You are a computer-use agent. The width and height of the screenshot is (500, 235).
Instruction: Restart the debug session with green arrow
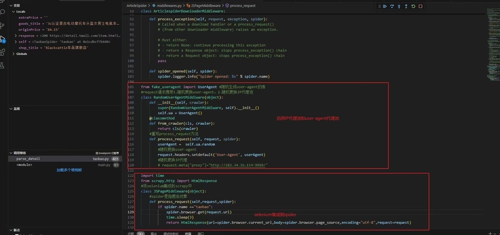(x=413, y=6)
